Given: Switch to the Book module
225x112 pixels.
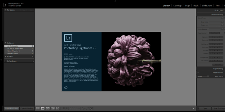Looking at the screenshot, I should point(196,6).
